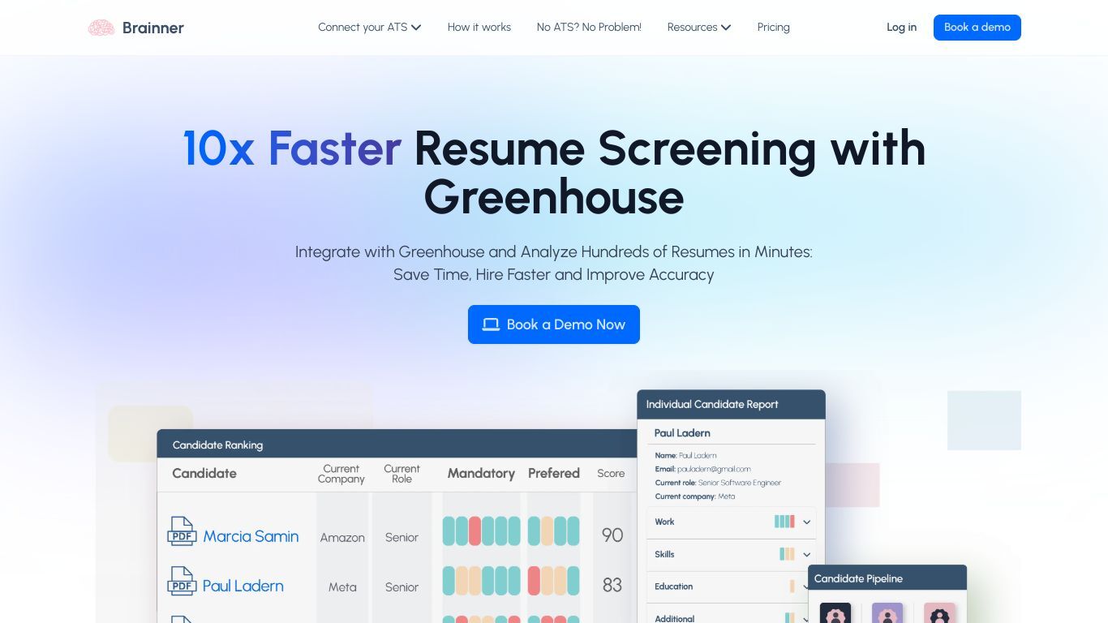Click score 90 for Marcia Samin
1108x623 pixels.
tap(612, 535)
